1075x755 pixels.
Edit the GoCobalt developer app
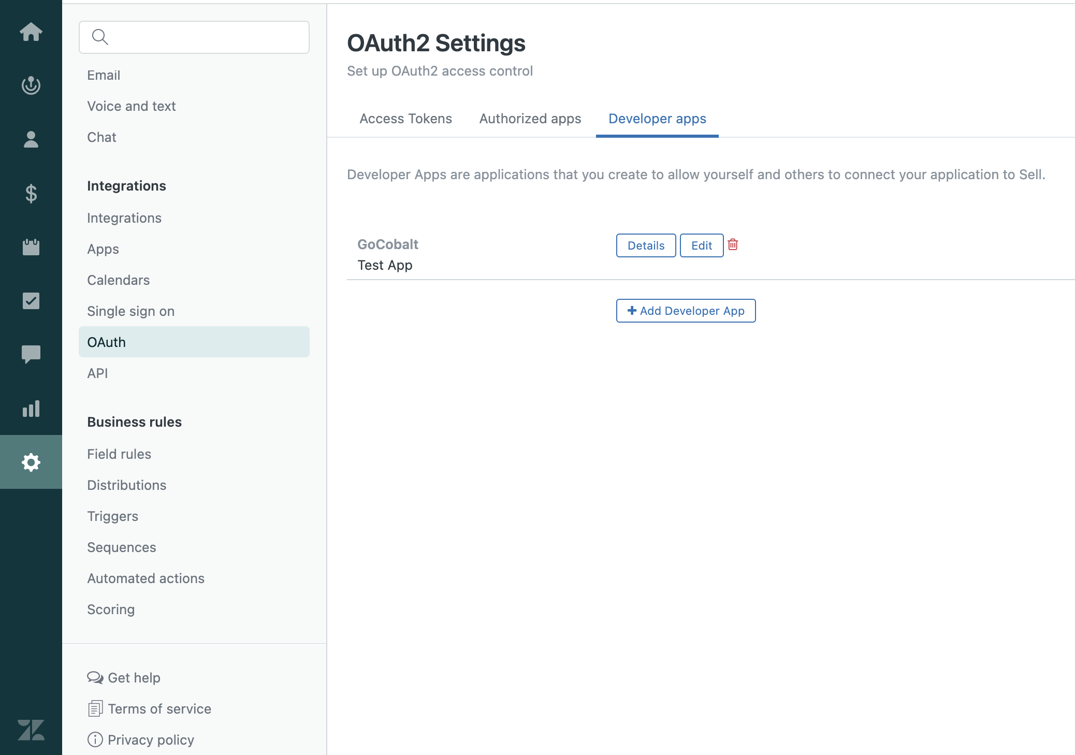point(701,245)
